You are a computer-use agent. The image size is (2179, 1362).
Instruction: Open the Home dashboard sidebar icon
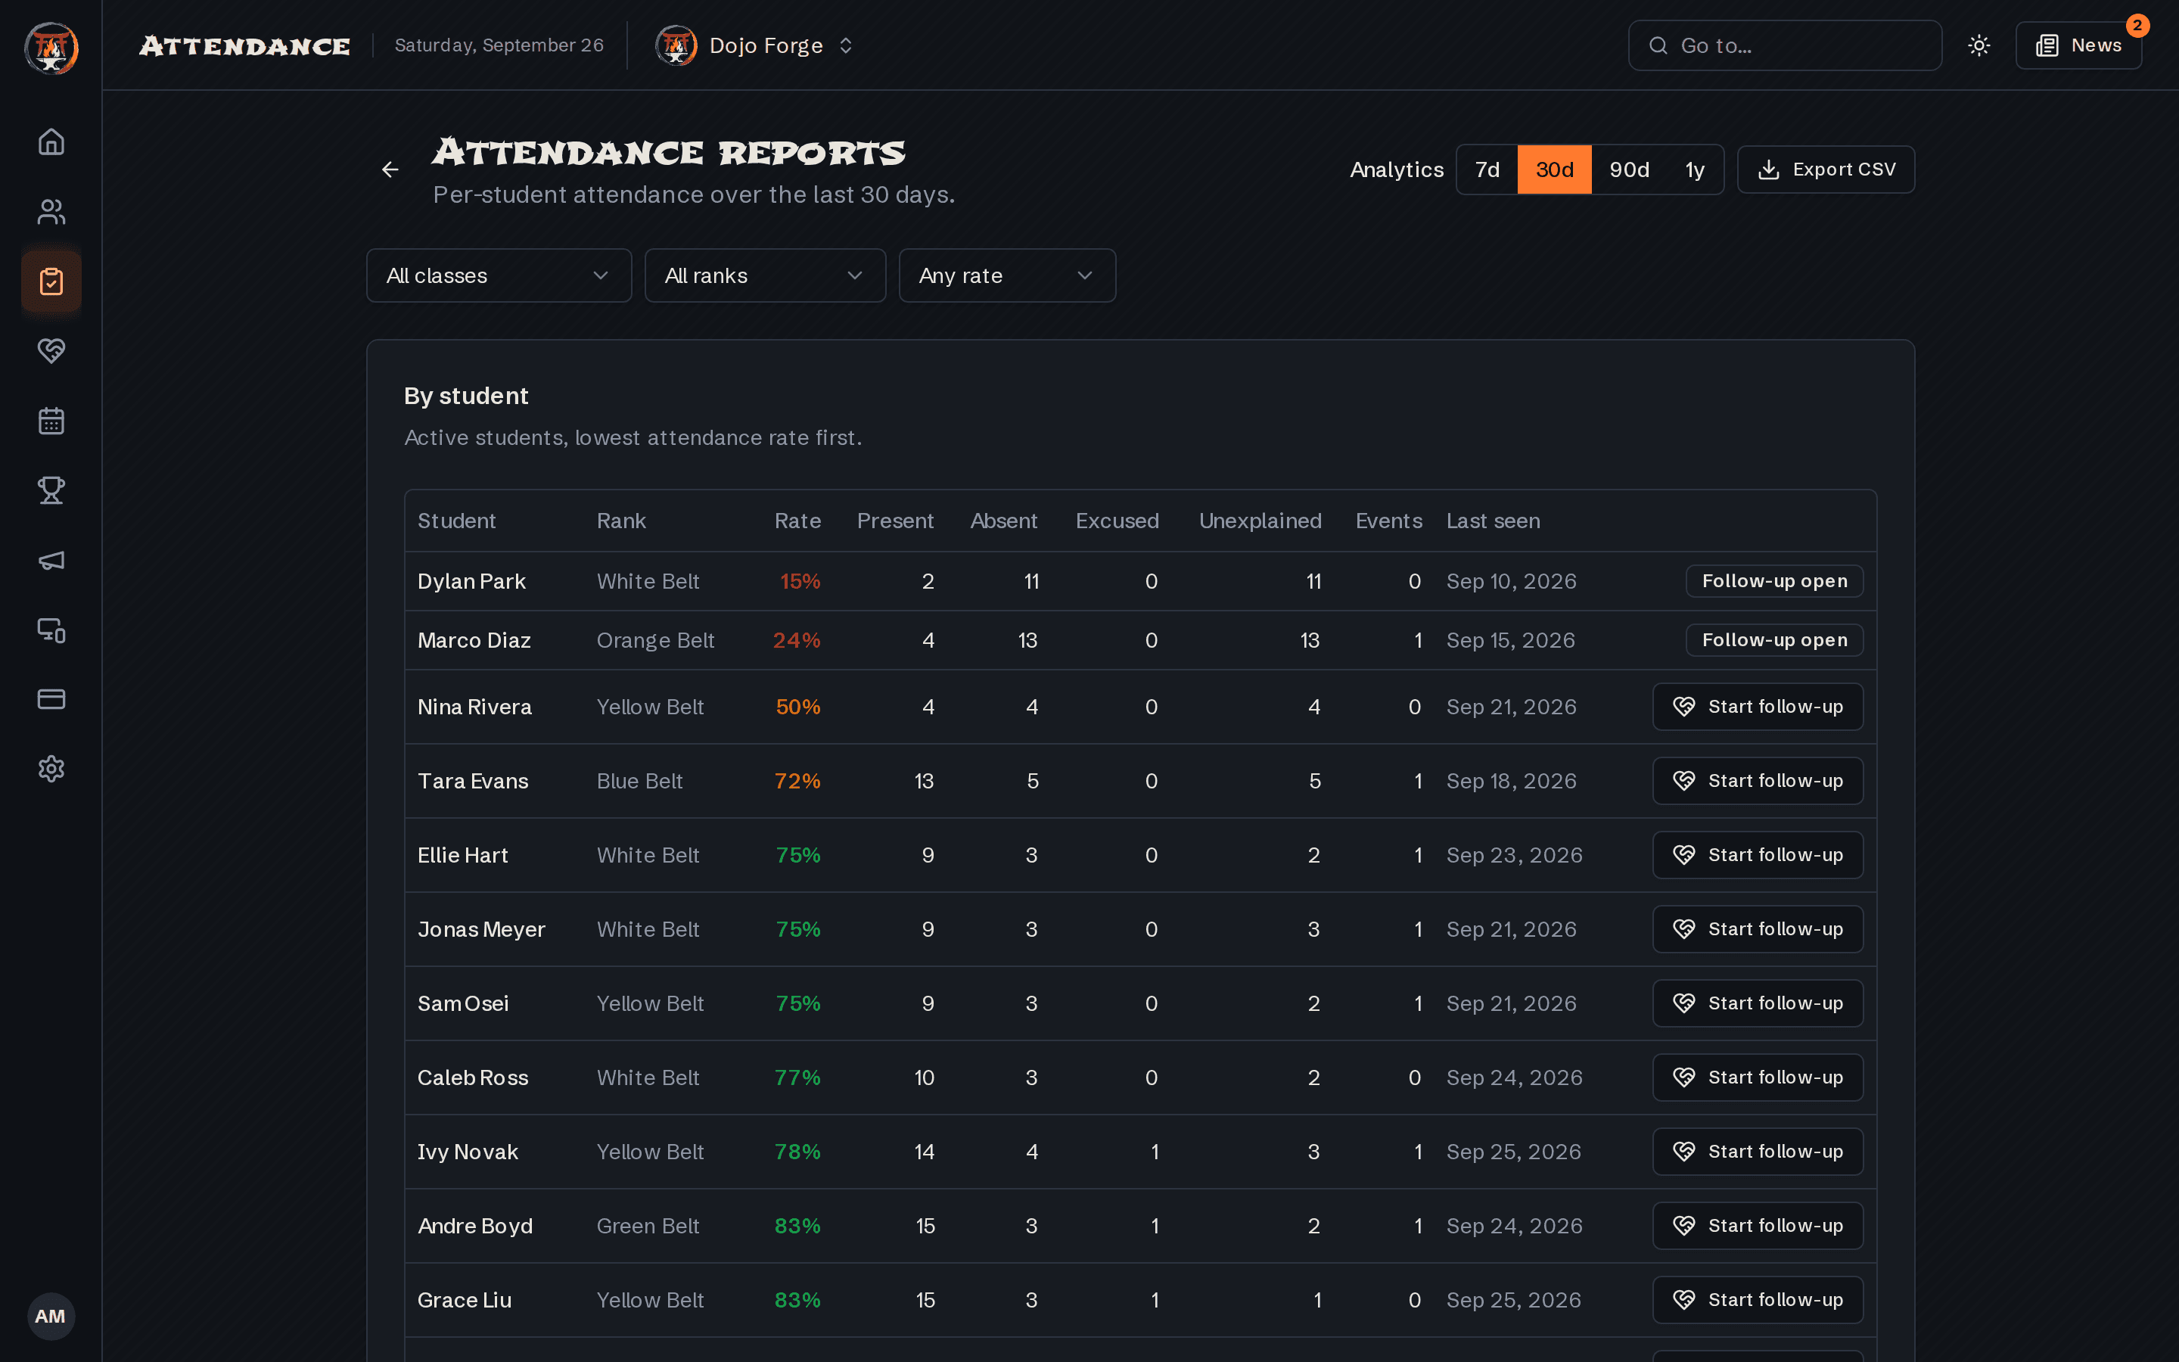click(x=51, y=141)
